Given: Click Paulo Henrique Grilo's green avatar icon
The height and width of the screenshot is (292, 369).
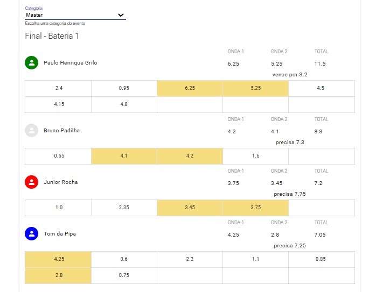Looking at the screenshot, I should pos(32,63).
